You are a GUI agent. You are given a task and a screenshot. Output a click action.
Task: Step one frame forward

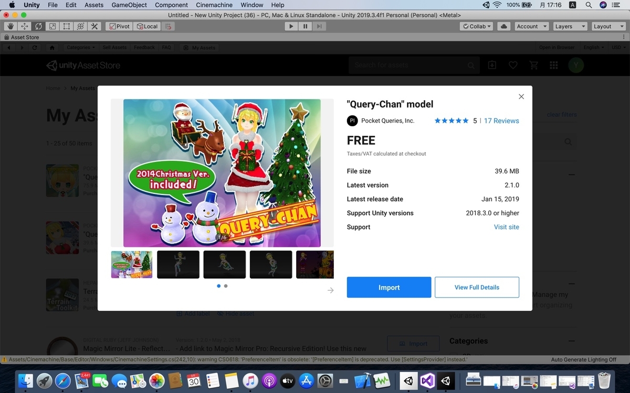point(319,26)
